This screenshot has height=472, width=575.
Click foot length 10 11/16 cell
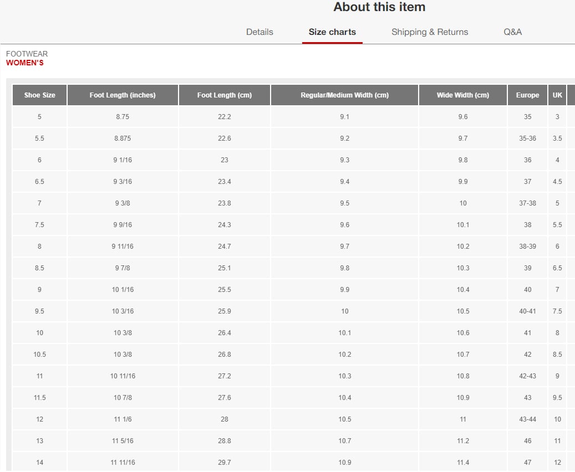(123, 376)
